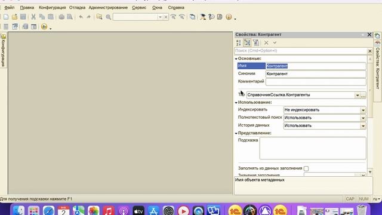The width and height of the screenshot is (382, 215).
Task: Open the help question icon
Action: click(211, 17)
